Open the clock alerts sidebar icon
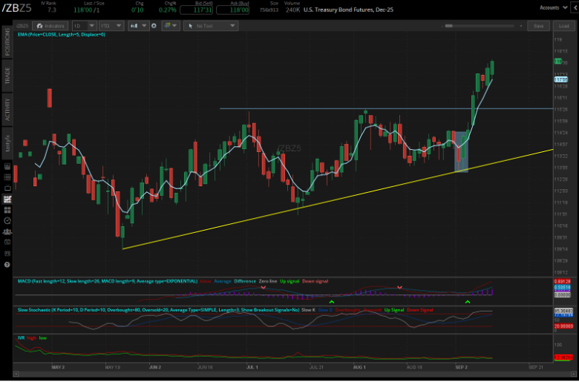This screenshot has height=382, width=579. (x=7, y=221)
